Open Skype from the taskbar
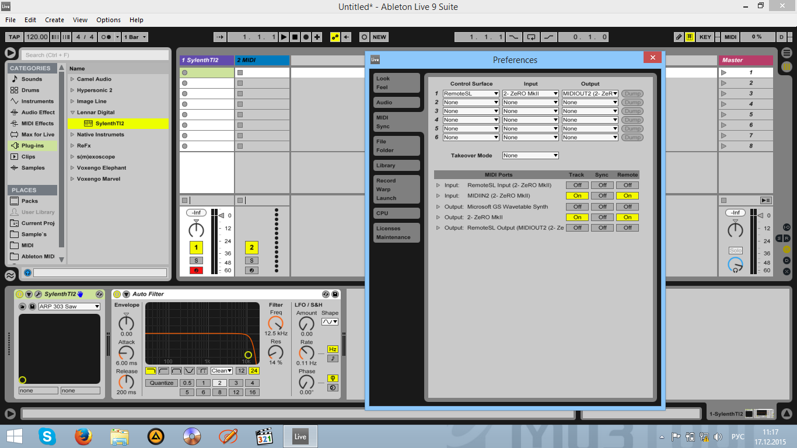This screenshot has width=797, height=448. coord(47,436)
